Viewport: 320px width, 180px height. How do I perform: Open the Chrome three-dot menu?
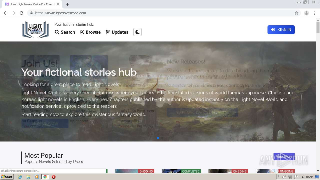click(x=314, y=13)
